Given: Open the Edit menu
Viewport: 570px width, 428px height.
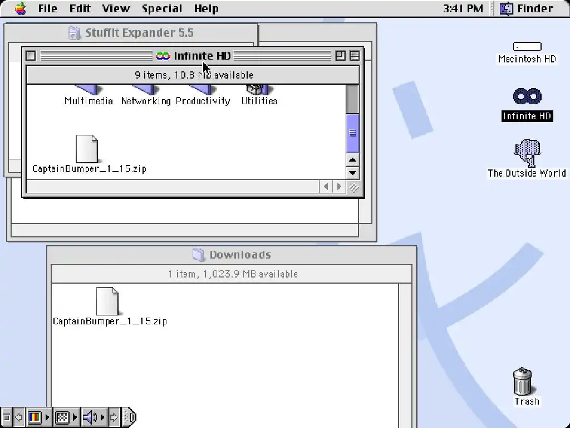Looking at the screenshot, I should (x=80, y=8).
